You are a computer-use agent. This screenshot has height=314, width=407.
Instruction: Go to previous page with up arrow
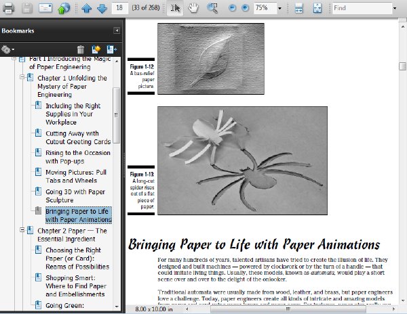[x=86, y=8]
